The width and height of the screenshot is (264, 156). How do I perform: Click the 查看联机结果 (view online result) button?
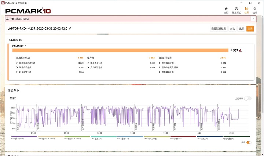coord(219,29)
